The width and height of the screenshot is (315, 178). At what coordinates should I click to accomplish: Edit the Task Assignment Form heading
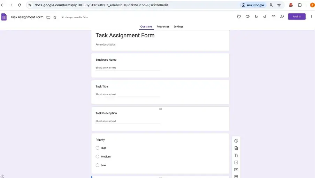(125, 35)
